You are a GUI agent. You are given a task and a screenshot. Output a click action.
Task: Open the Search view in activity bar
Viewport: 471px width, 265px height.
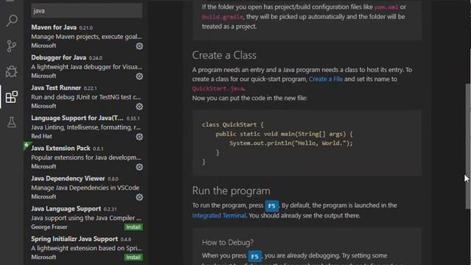click(x=12, y=21)
